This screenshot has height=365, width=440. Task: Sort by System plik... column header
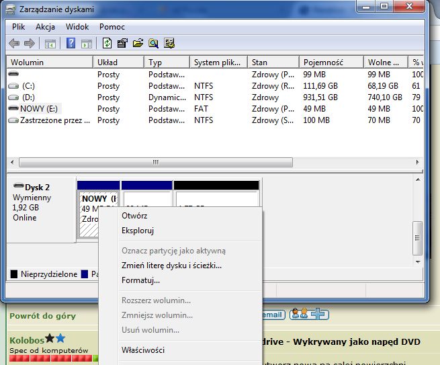(x=218, y=62)
